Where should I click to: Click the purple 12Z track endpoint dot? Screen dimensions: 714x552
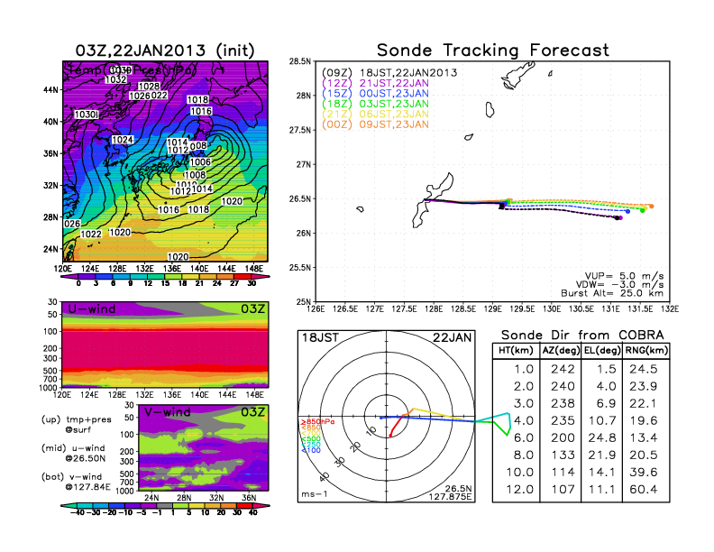pyautogui.click(x=620, y=217)
